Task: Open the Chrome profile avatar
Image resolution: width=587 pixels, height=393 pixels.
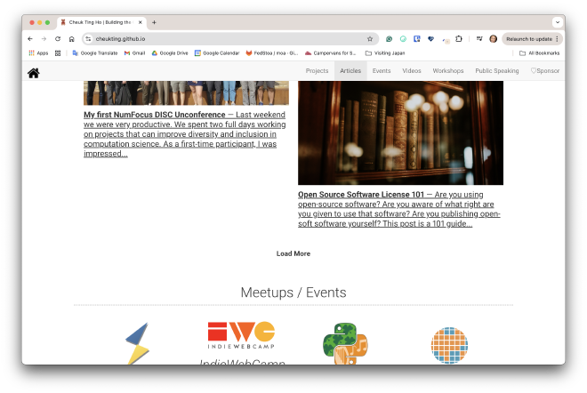Action: point(494,39)
